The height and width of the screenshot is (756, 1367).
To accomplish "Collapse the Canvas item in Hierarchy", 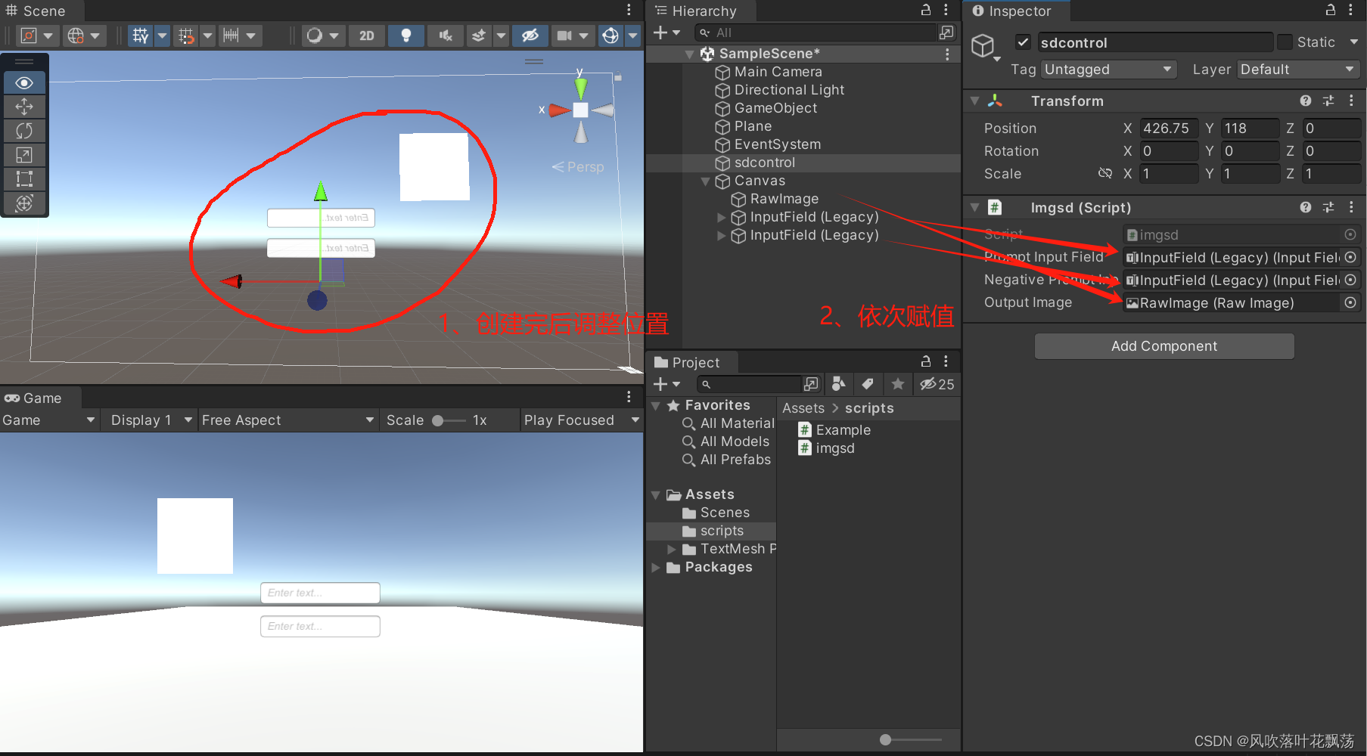I will tap(705, 181).
